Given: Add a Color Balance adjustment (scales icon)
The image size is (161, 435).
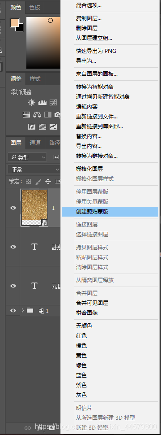Looking at the screenshot, I should pyautogui.click(x=37, y=114).
